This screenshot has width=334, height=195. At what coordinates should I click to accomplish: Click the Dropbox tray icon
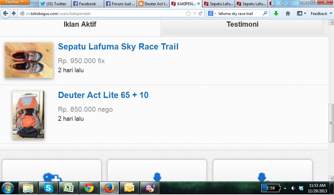[x=301, y=188]
